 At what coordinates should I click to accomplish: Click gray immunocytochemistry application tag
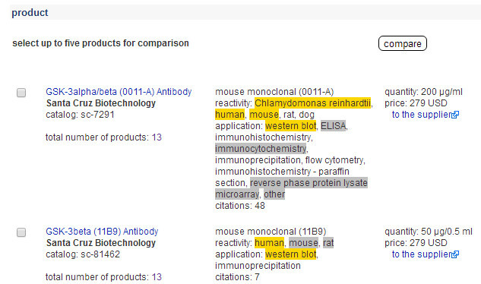[261, 149]
